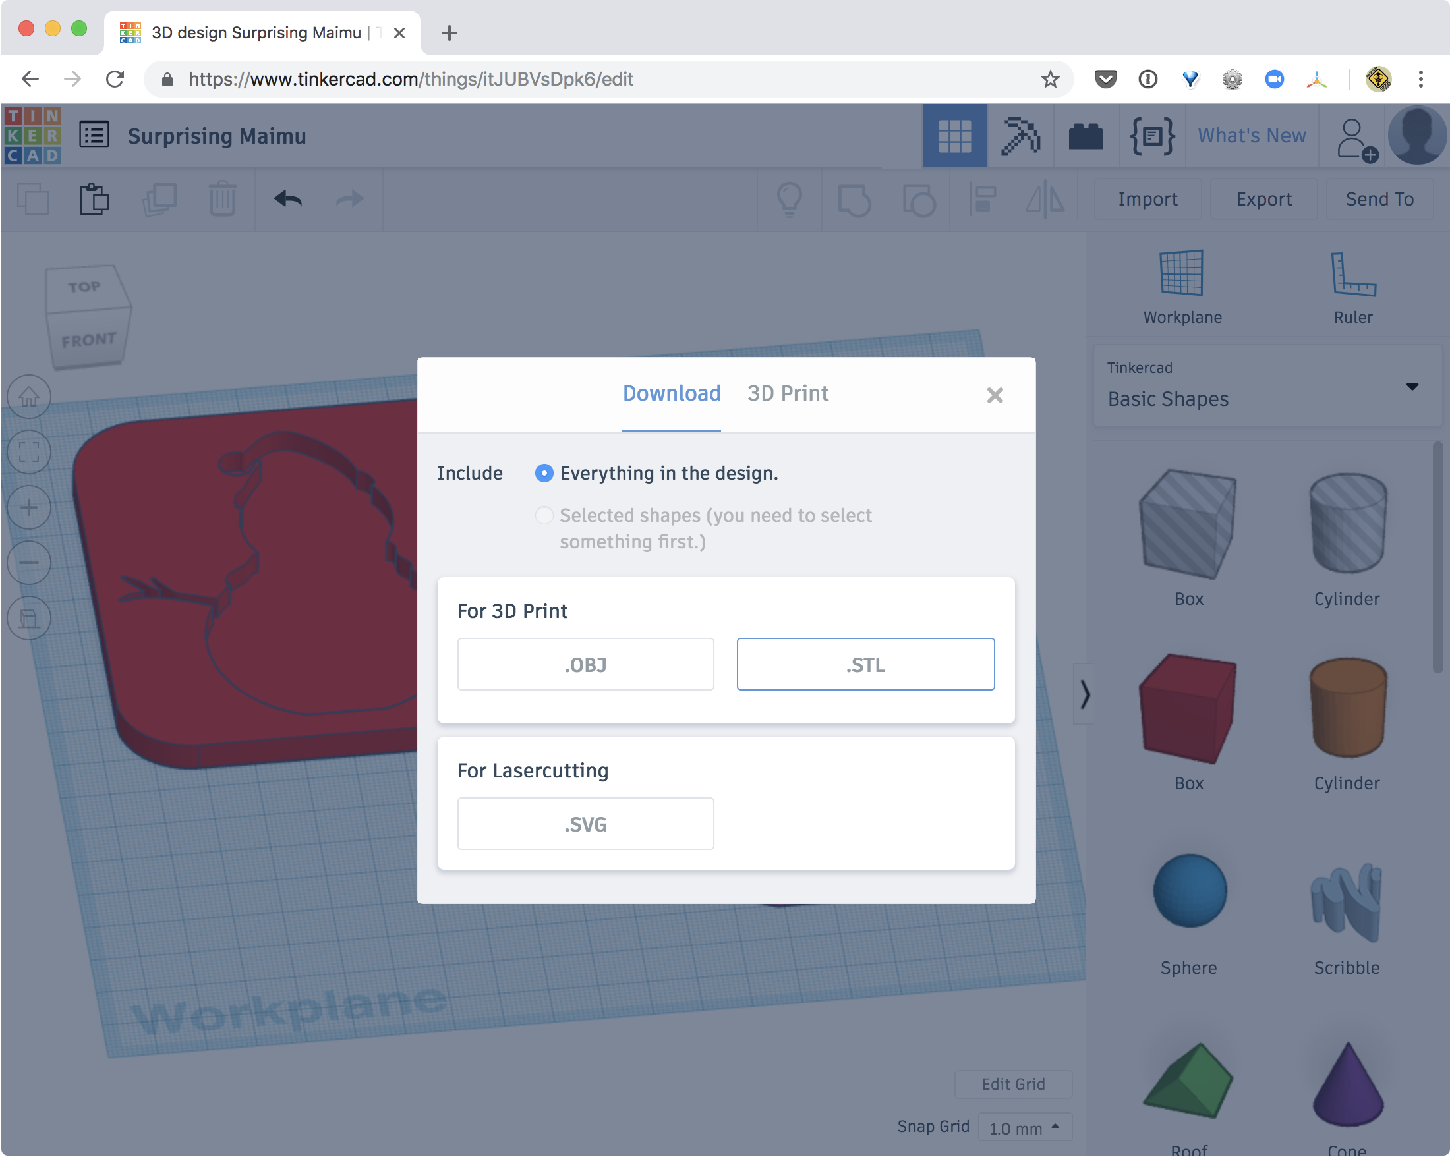Click the home view icon
The image size is (1450, 1157).
click(29, 397)
